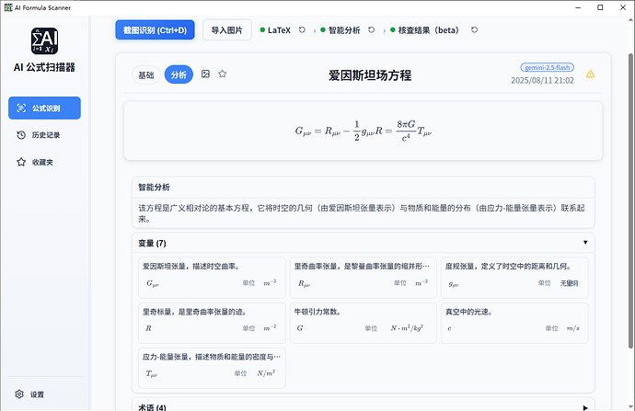The image size is (635, 411).
Task: Refresh the 智能分析 step
Action: [x=372, y=30]
